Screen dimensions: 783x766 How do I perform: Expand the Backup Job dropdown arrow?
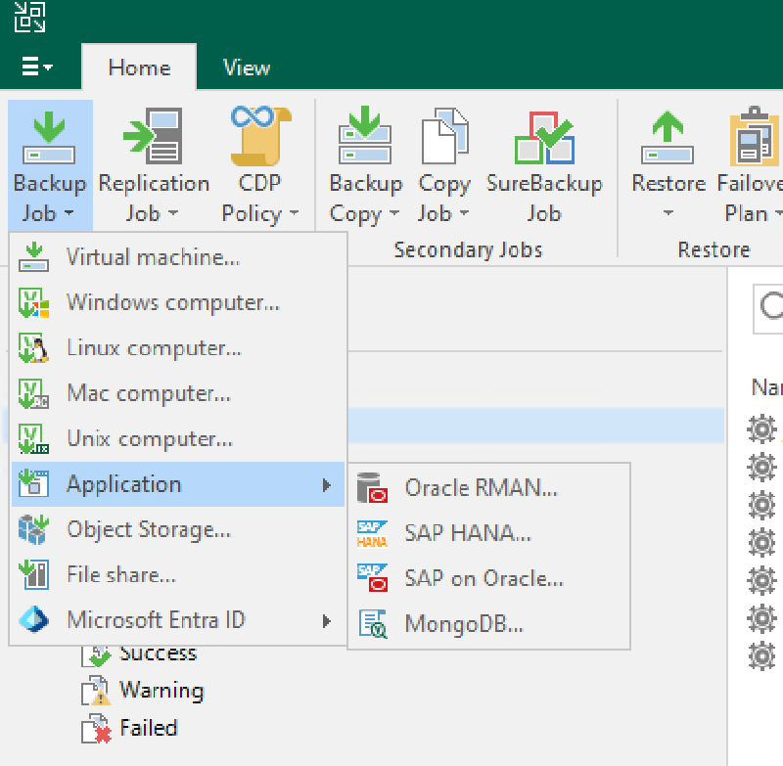[x=69, y=213]
